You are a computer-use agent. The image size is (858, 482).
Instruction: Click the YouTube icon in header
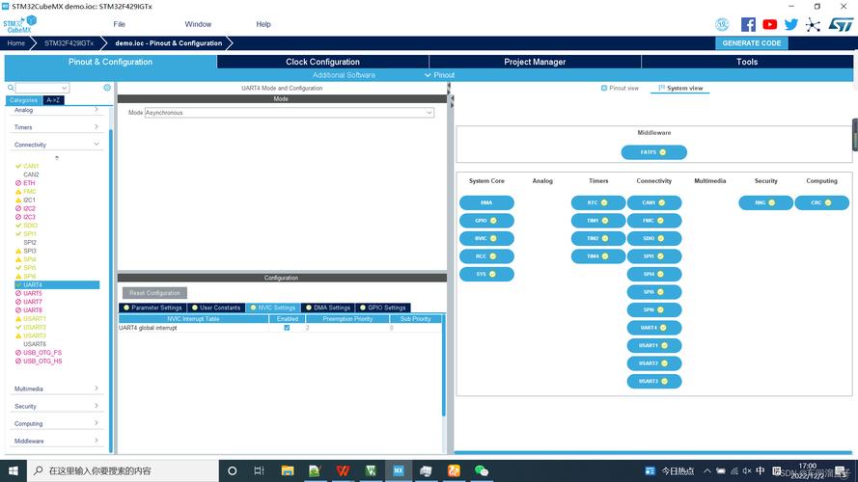click(769, 24)
